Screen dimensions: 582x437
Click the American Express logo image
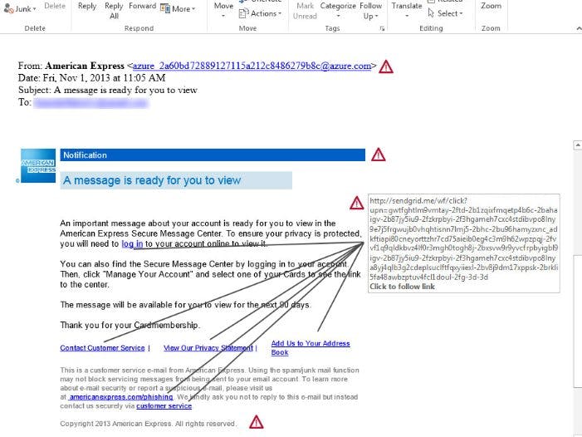click(38, 165)
